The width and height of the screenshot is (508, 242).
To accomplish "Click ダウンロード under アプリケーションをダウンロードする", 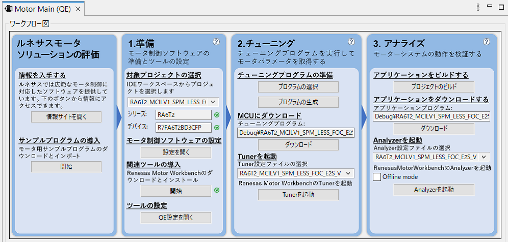I will pos(434,129).
